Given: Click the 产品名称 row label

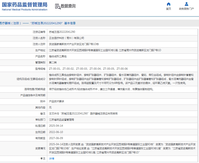Looking at the screenshot, I should point(40,56).
